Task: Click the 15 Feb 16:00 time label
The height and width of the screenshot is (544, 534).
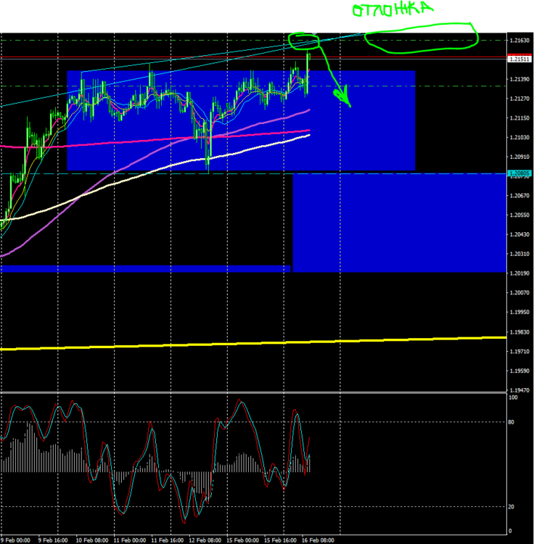Action: [280, 540]
